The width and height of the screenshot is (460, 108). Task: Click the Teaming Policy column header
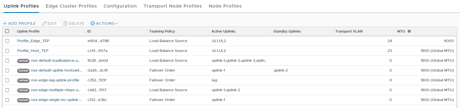(162, 31)
